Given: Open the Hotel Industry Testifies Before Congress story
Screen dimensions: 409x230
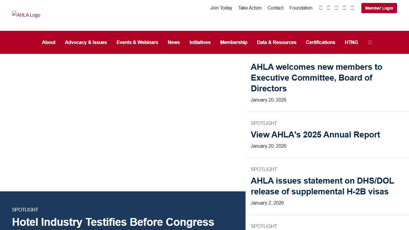Looking at the screenshot, I should 113,222.
